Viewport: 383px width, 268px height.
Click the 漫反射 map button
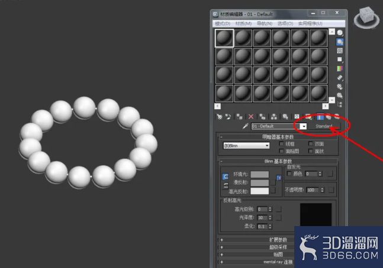click(273, 182)
